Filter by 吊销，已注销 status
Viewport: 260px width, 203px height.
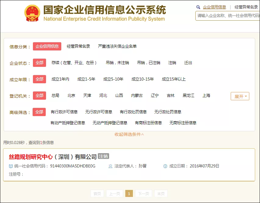(x=148, y=63)
